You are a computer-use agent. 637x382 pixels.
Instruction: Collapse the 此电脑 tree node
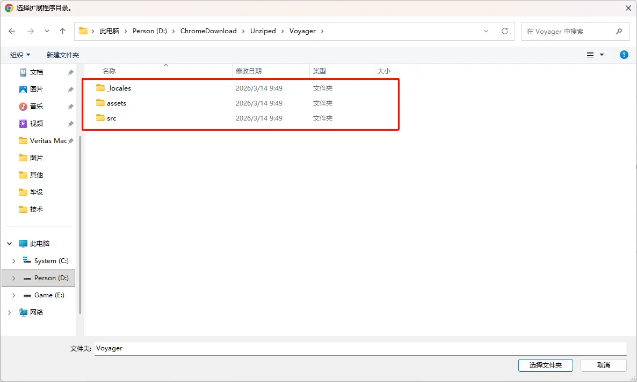(x=10, y=244)
